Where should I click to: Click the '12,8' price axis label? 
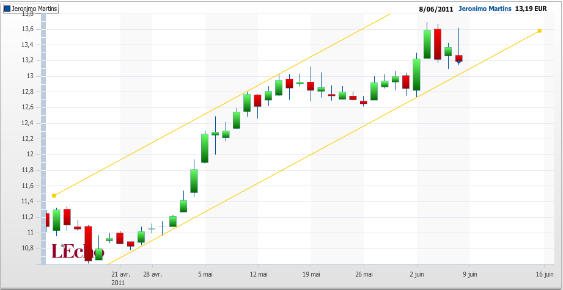point(28,92)
